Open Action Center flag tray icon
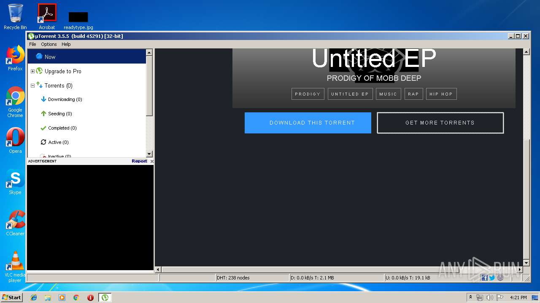Image resolution: width=540 pixels, height=303 pixels. (x=500, y=298)
